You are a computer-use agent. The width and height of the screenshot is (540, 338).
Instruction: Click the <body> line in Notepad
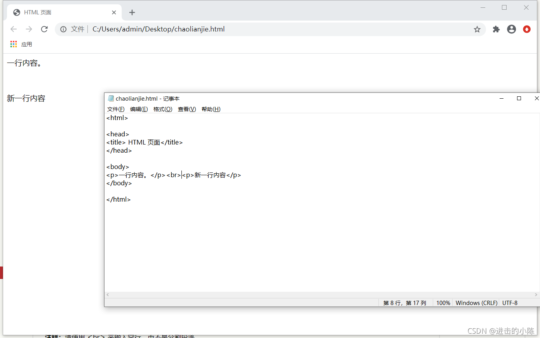tap(118, 167)
